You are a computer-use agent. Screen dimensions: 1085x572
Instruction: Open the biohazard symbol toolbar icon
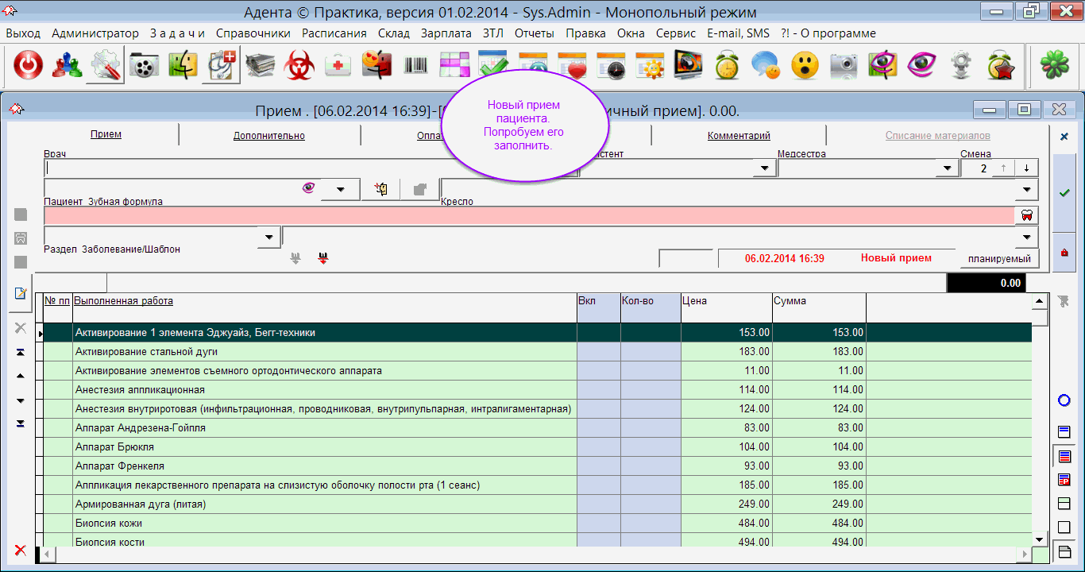(x=300, y=66)
